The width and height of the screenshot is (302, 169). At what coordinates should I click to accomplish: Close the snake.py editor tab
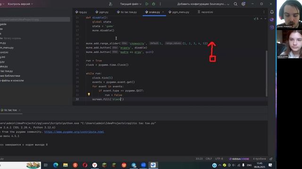tap(163, 12)
